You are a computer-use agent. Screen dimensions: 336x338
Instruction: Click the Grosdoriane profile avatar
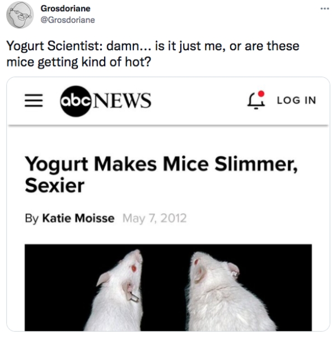pos(20,15)
